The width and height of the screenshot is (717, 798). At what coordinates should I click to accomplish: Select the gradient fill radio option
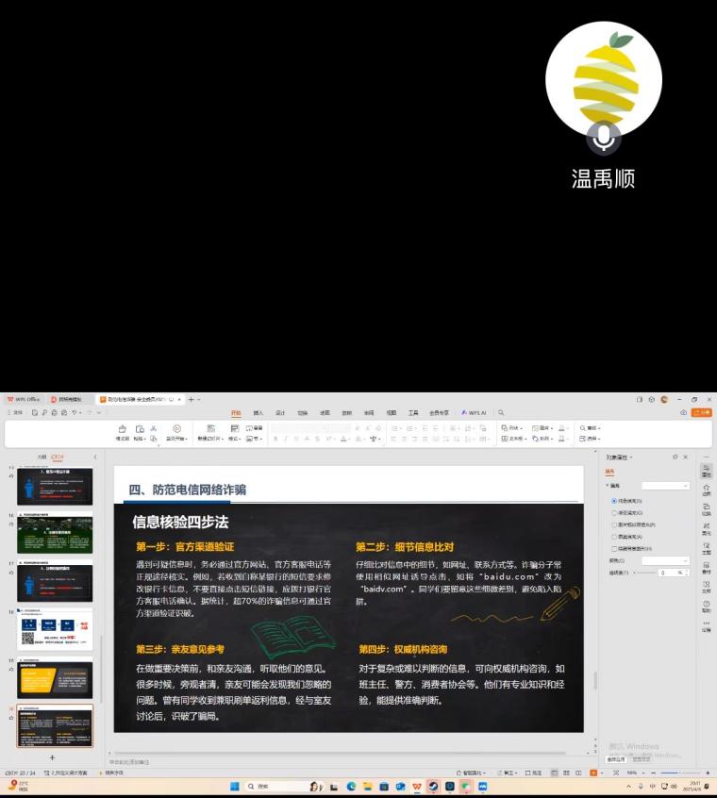pos(615,512)
